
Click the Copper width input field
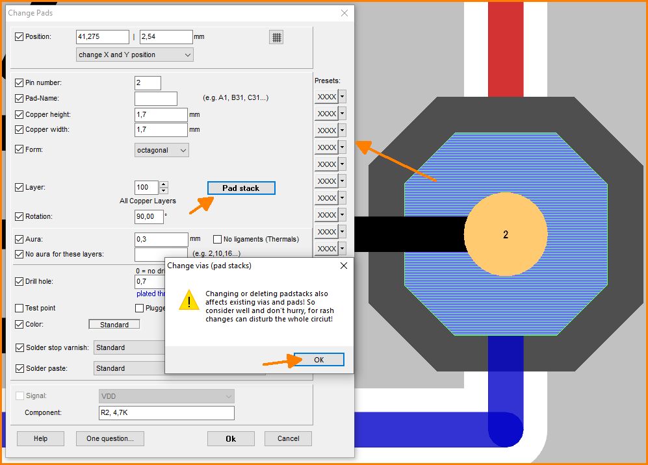pos(161,130)
